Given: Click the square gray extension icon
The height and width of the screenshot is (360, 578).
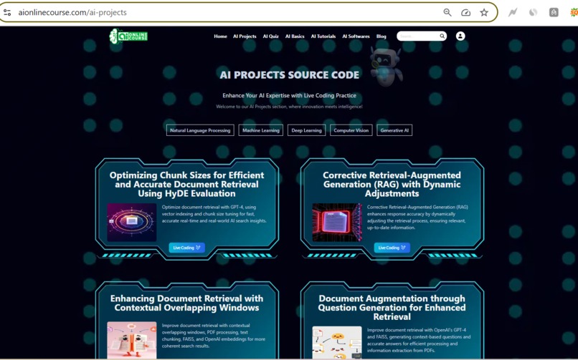Looking at the screenshot, I should [554, 12].
